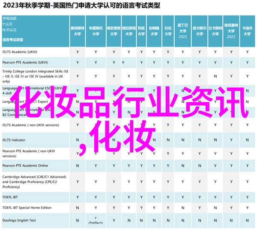Viewport: 257px width, 230px height.
Task: Click 'N' for TOEFL Home Edition under 兰卡斯特大学
Action: click(x=215, y=208)
